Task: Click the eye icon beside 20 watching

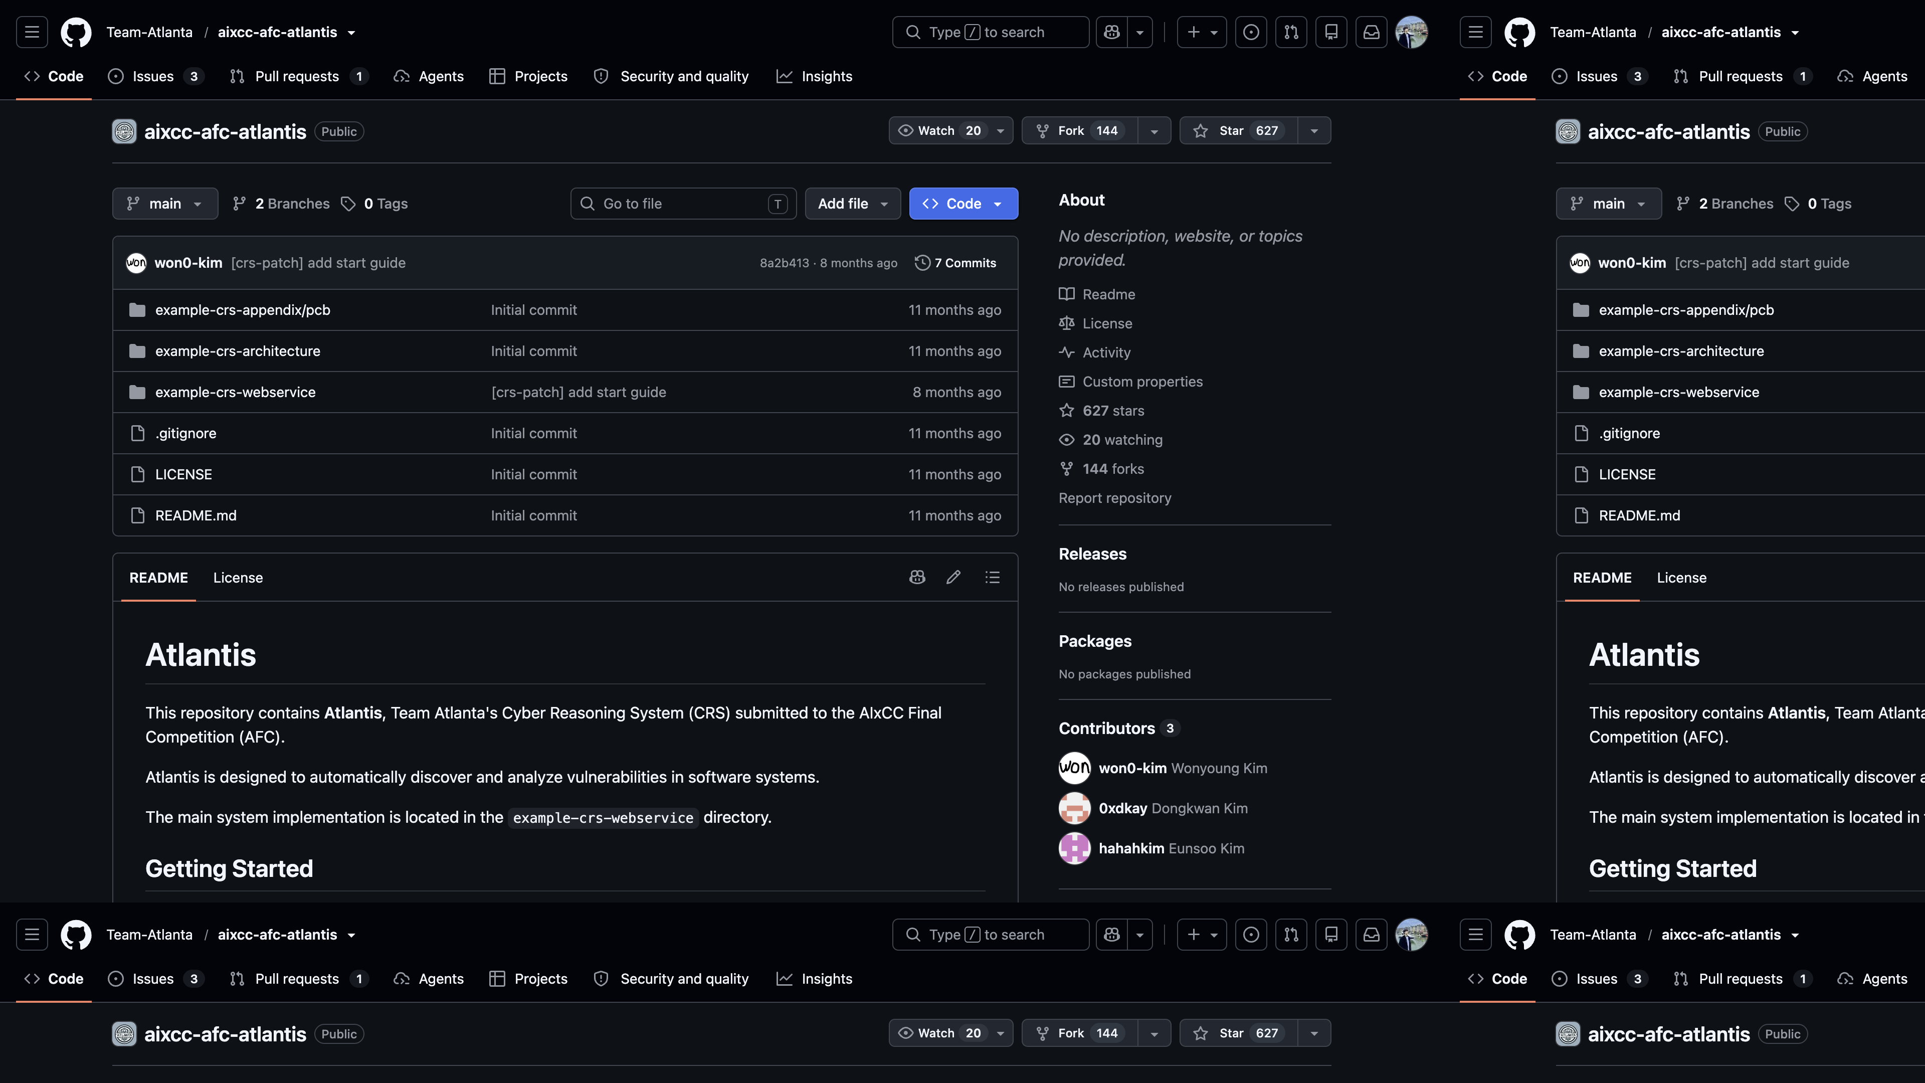Action: (1066, 440)
